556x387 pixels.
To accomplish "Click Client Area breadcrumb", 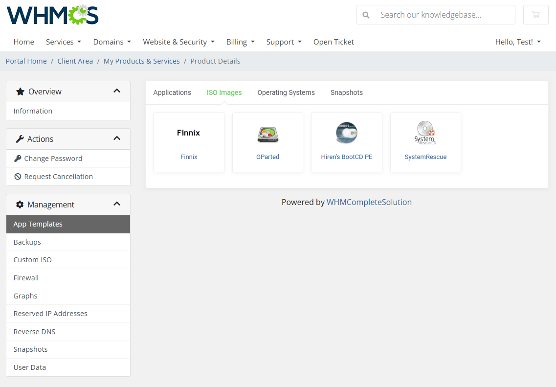I will click(75, 61).
